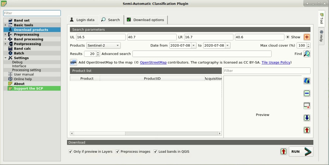Click the RUN button

pos(301,151)
